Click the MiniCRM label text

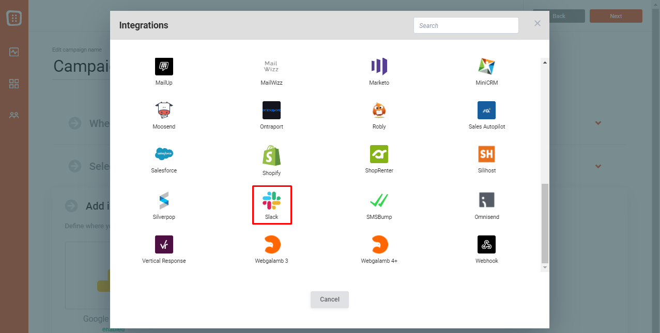487,83
